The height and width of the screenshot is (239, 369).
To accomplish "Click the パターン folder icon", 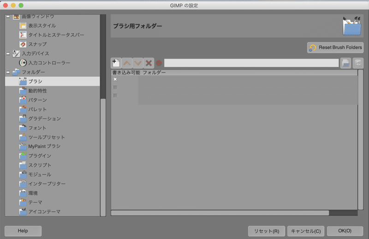I will pos(23,100).
